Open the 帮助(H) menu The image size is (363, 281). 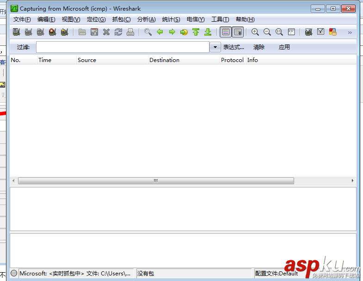click(x=245, y=19)
